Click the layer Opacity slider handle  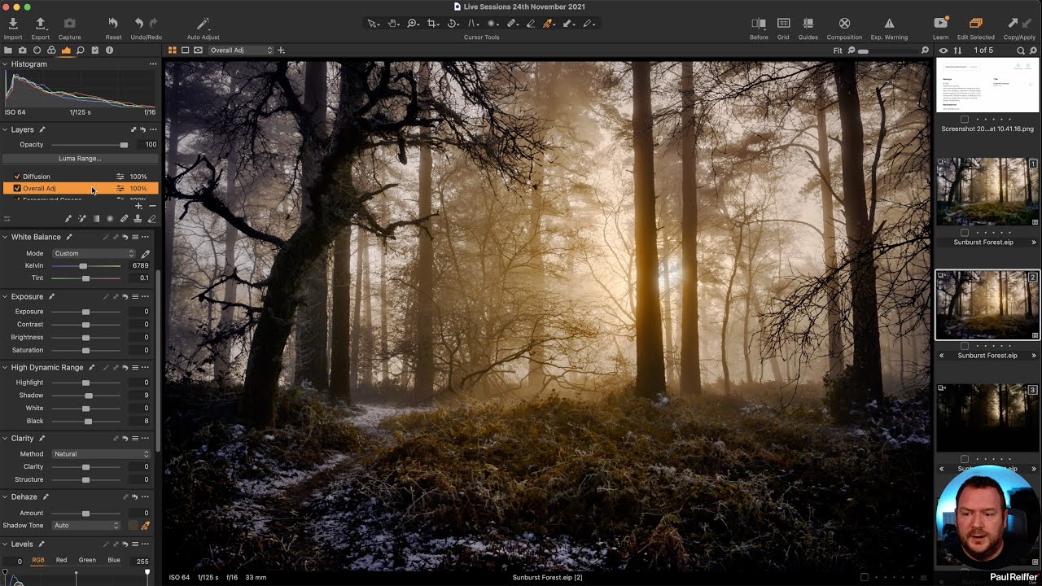124,145
